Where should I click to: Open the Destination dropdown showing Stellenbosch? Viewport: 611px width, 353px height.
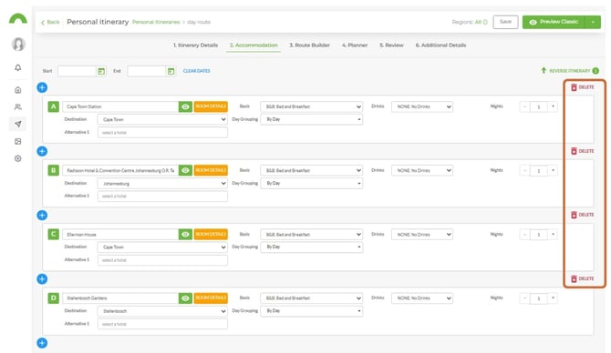point(162,311)
